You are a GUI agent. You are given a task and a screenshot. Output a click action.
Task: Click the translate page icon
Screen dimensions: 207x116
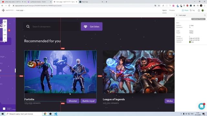(x=155, y=6)
